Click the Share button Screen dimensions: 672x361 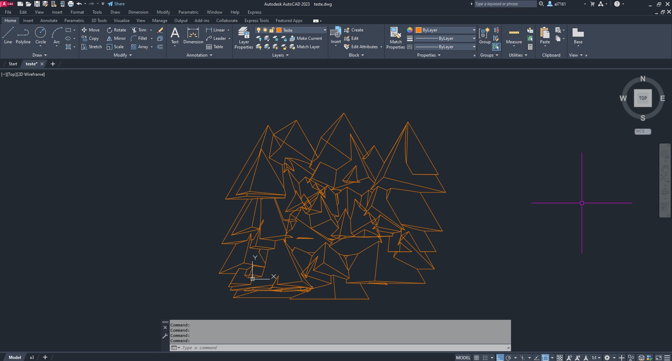tap(116, 4)
